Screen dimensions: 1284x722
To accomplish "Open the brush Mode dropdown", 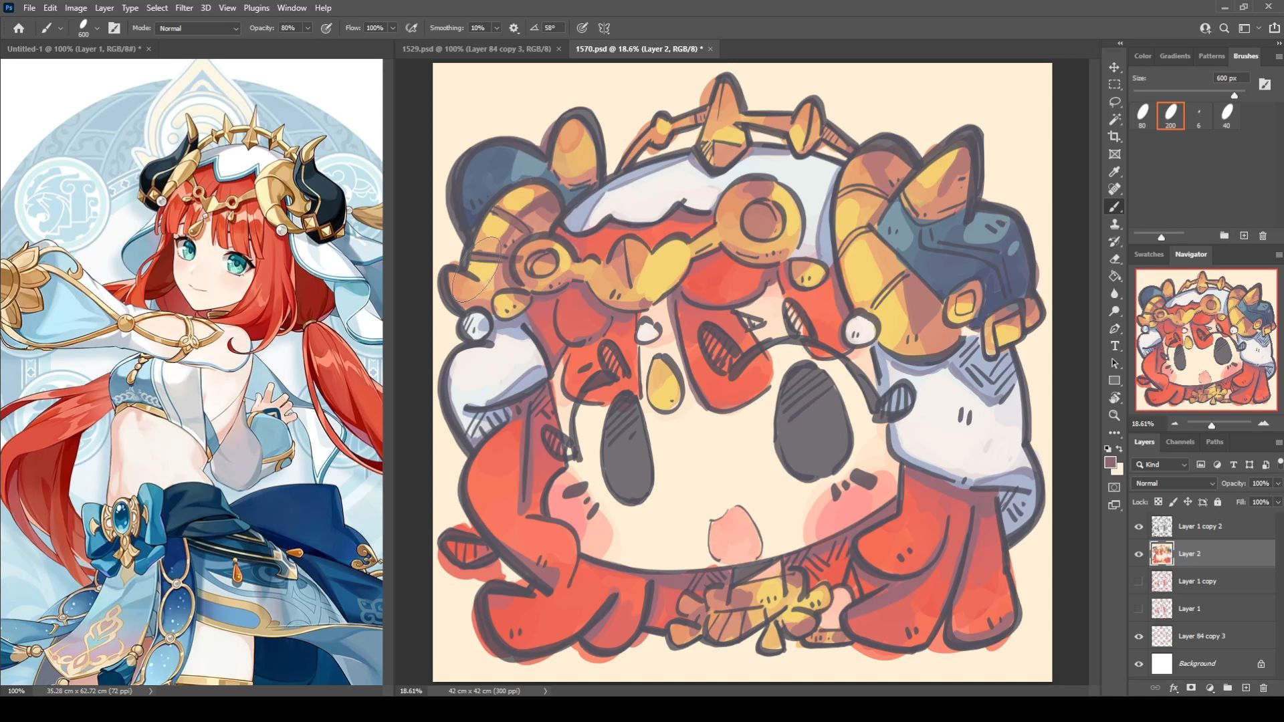I will pos(198,28).
